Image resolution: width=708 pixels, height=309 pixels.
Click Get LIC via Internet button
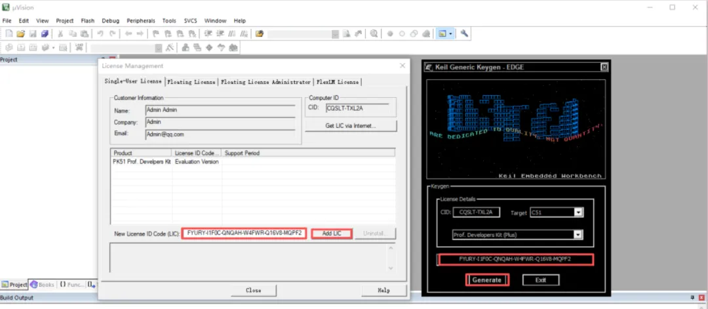click(351, 125)
